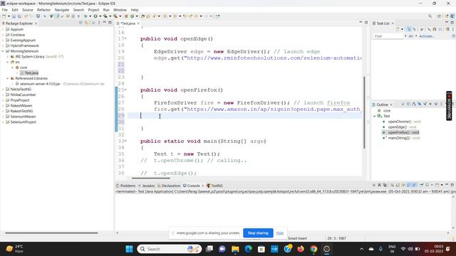456x256 pixels.
Task: Toggle Focus on Active Task in Outline
Action: click(403, 104)
